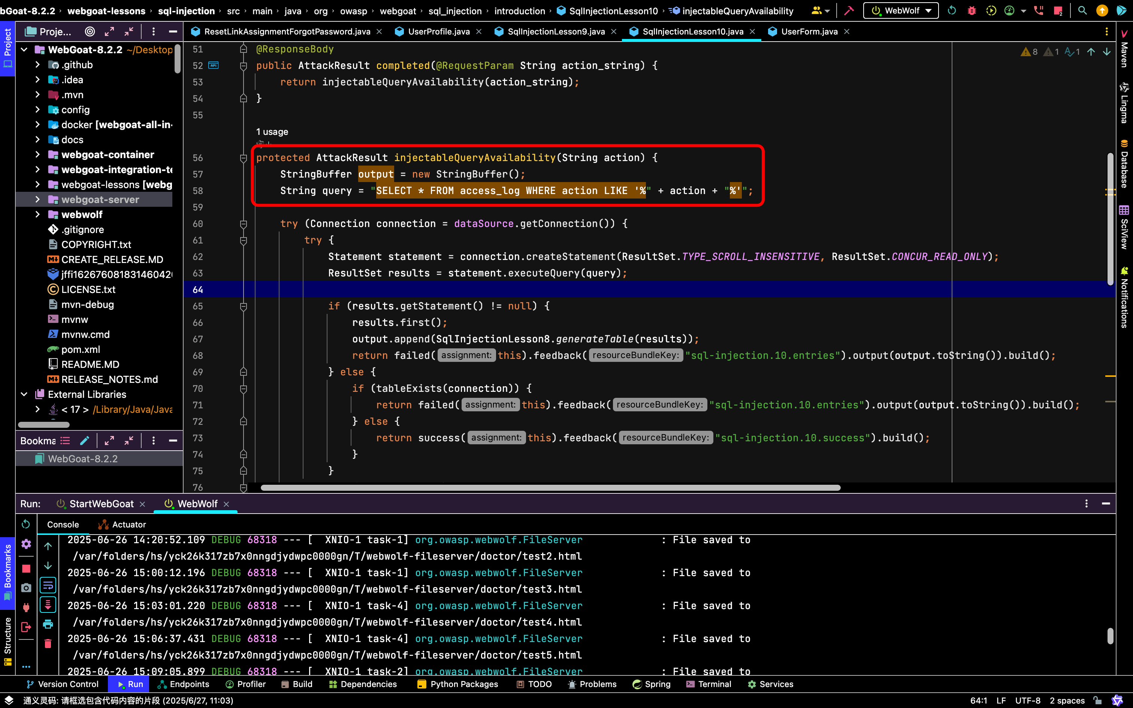Switch to SqlInjectionLesson9.java tab
Viewport: 1133px width, 708px height.
click(556, 31)
